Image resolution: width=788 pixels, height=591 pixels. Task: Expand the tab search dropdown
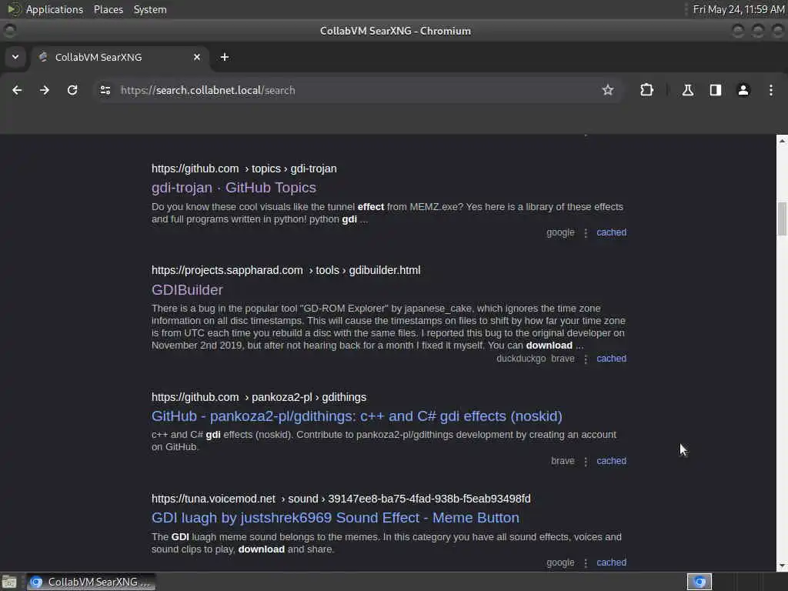[15, 57]
